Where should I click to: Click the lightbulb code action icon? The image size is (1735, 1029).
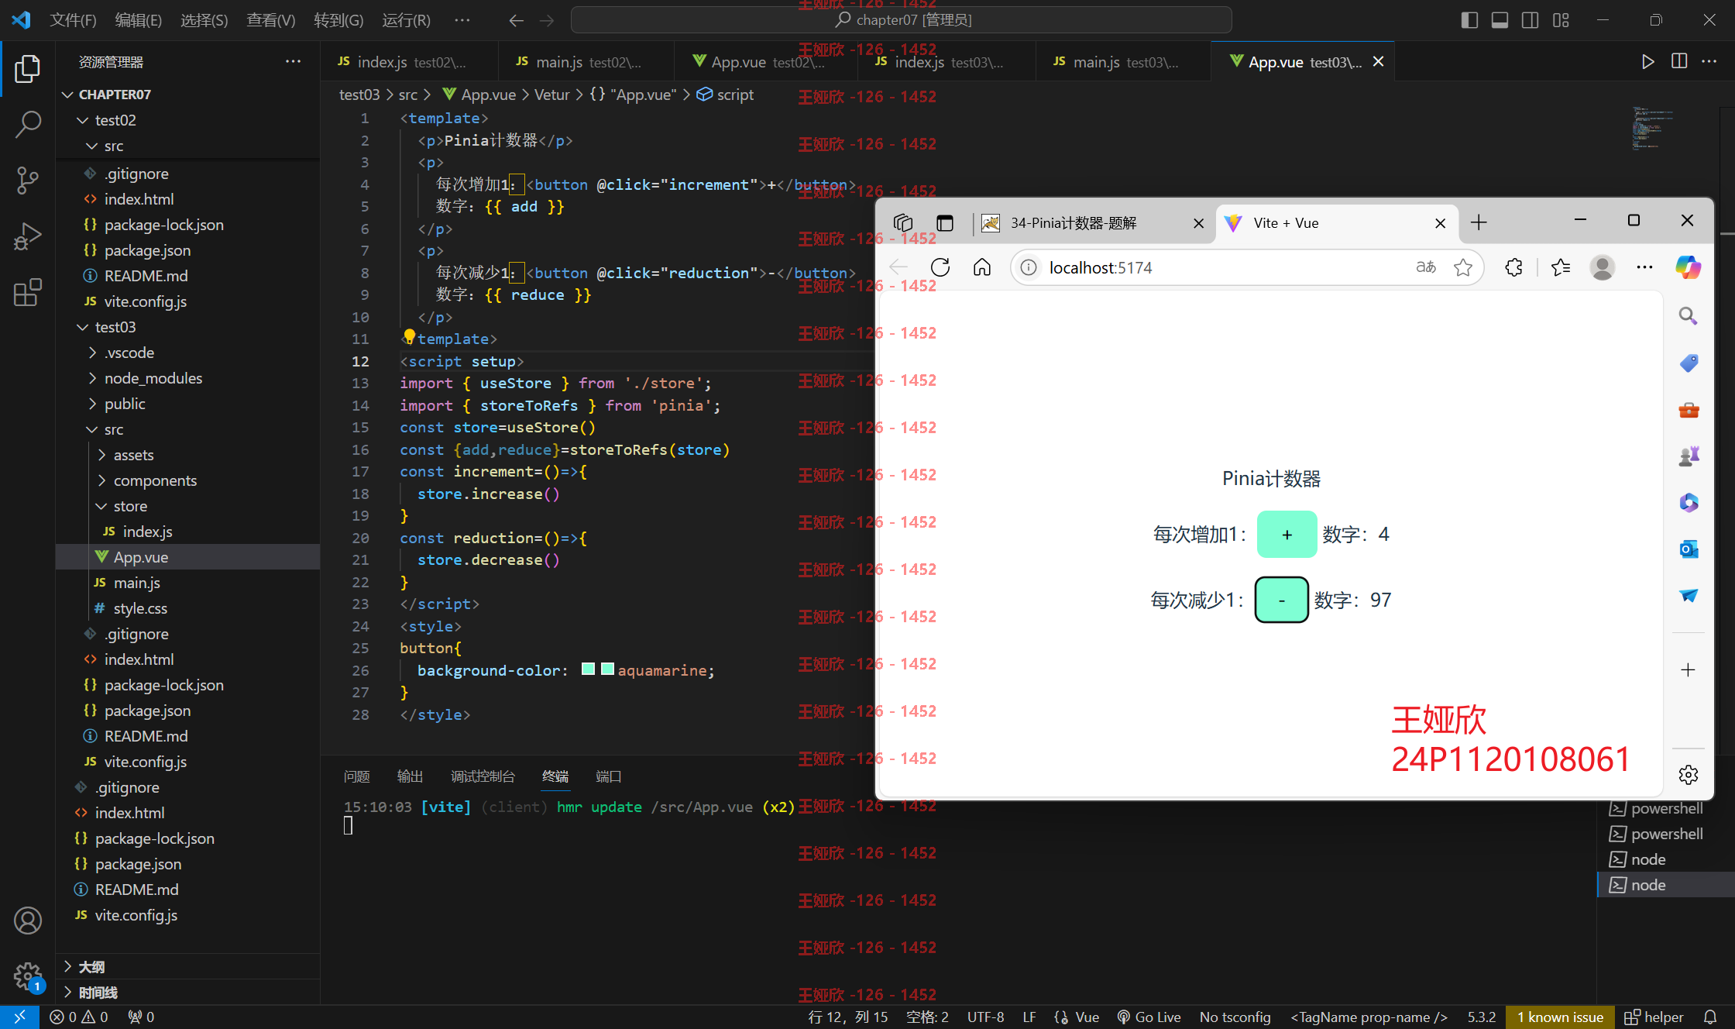point(410,336)
